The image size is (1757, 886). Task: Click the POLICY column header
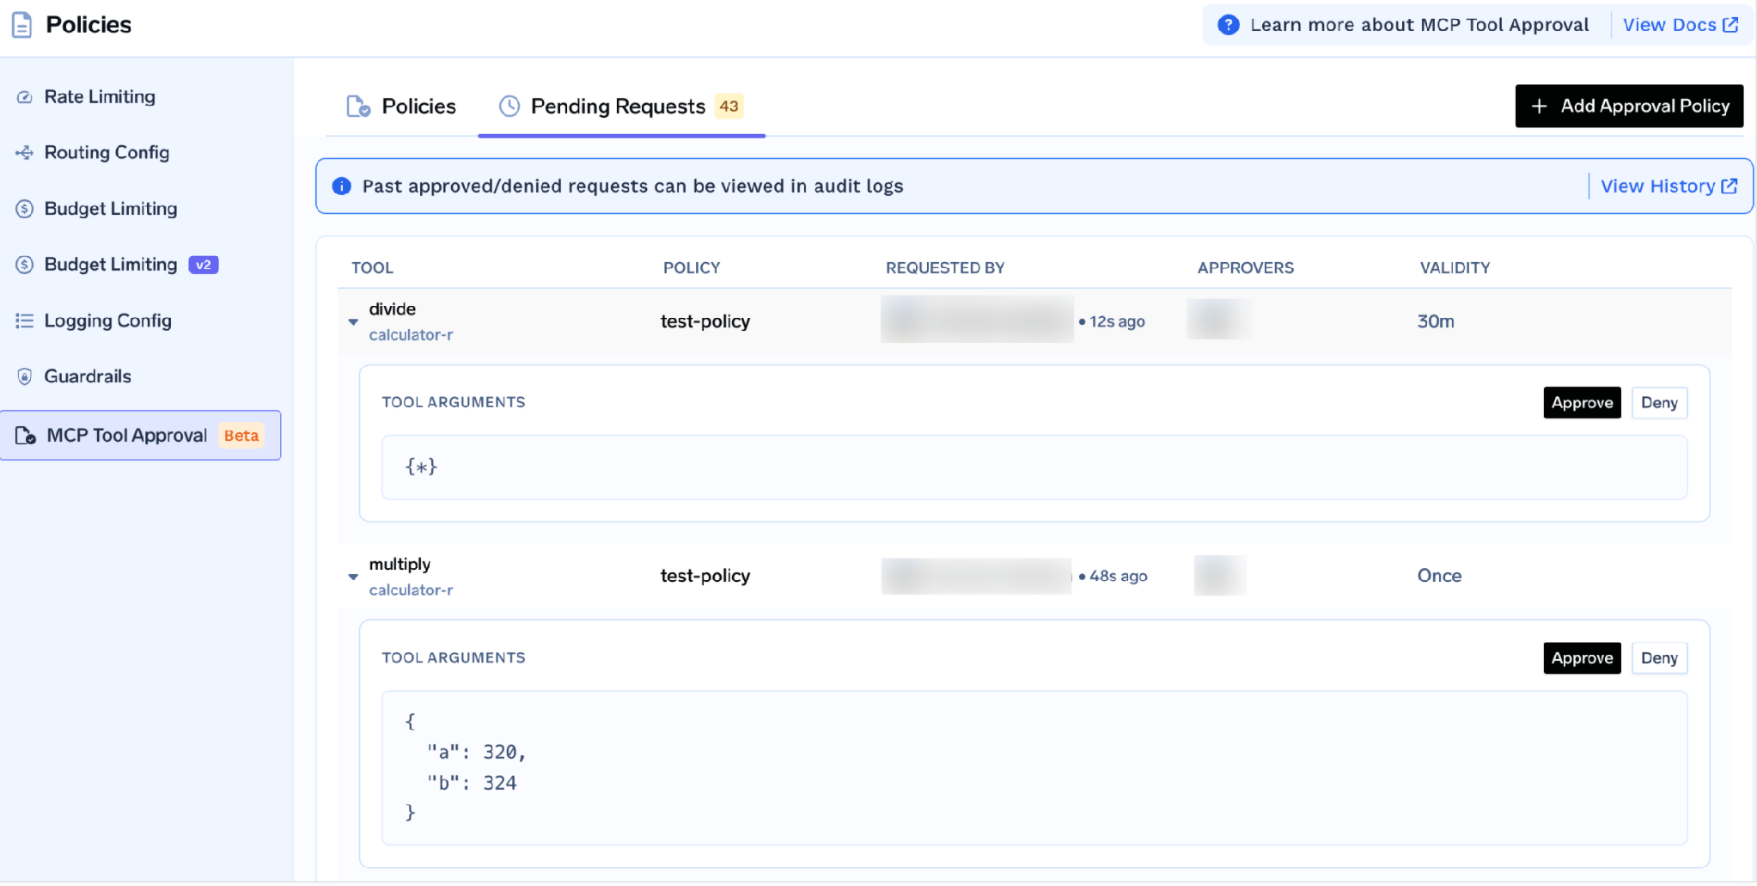692,268
